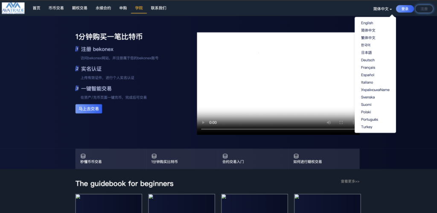Go to 期权交易 page

pyautogui.click(x=80, y=8)
